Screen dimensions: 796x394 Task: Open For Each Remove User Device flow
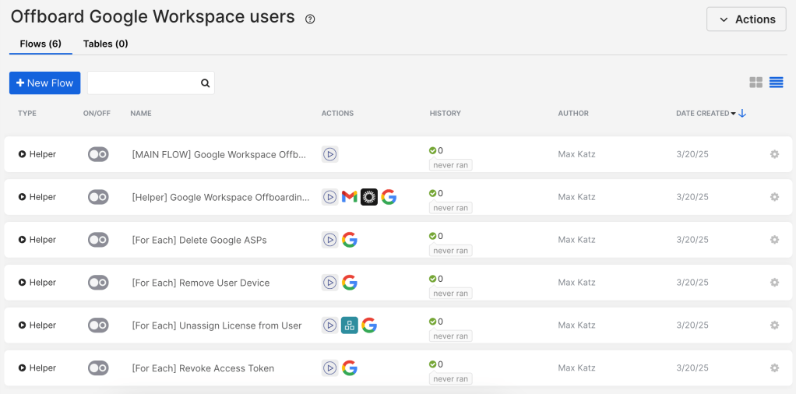(x=200, y=283)
